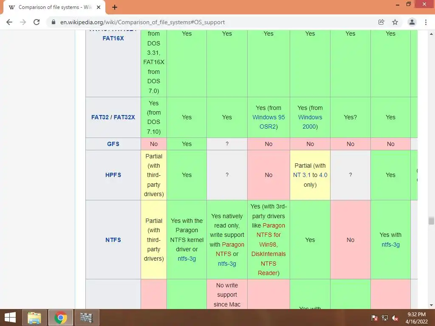Viewport: 435px width, 326px height.
Task: Open the firewall app in the taskbar
Action: coord(87,318)
